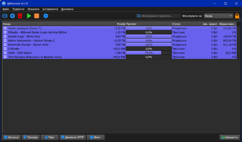This screenshot has height=142, width=242.
Task: Click the Швидкість button
Action: [x=230, y=137]
